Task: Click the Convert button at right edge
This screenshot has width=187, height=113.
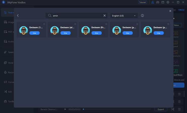Action: tap(179, 85)
